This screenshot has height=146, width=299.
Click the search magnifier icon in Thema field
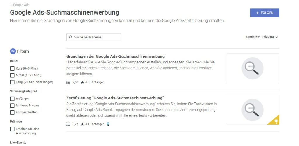coord(71,37)
